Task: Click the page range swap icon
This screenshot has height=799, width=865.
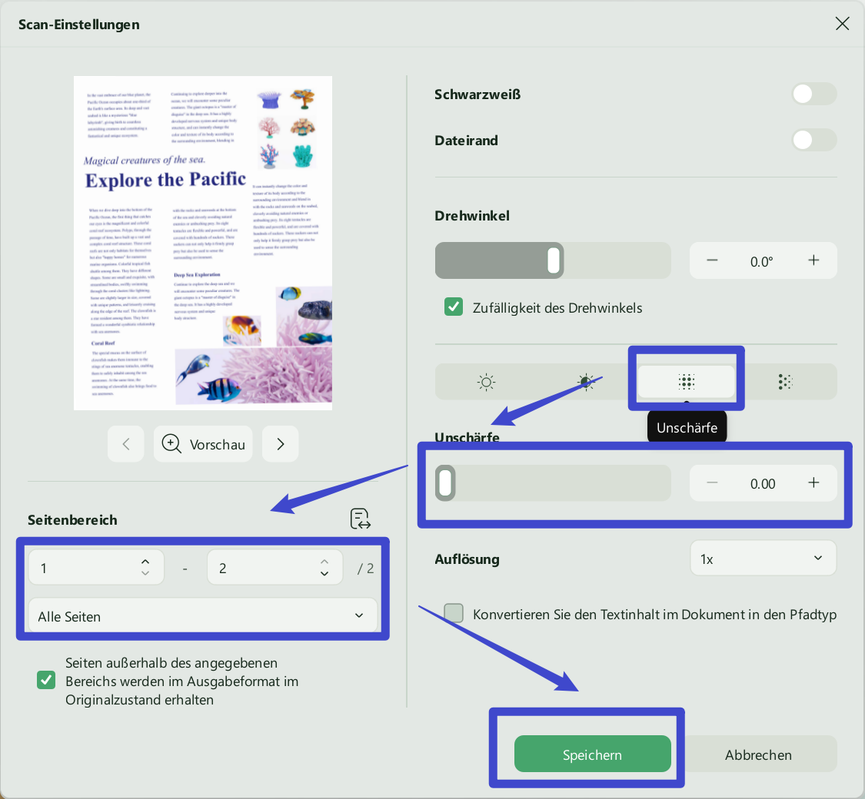Action: click(x=361, y=519)
